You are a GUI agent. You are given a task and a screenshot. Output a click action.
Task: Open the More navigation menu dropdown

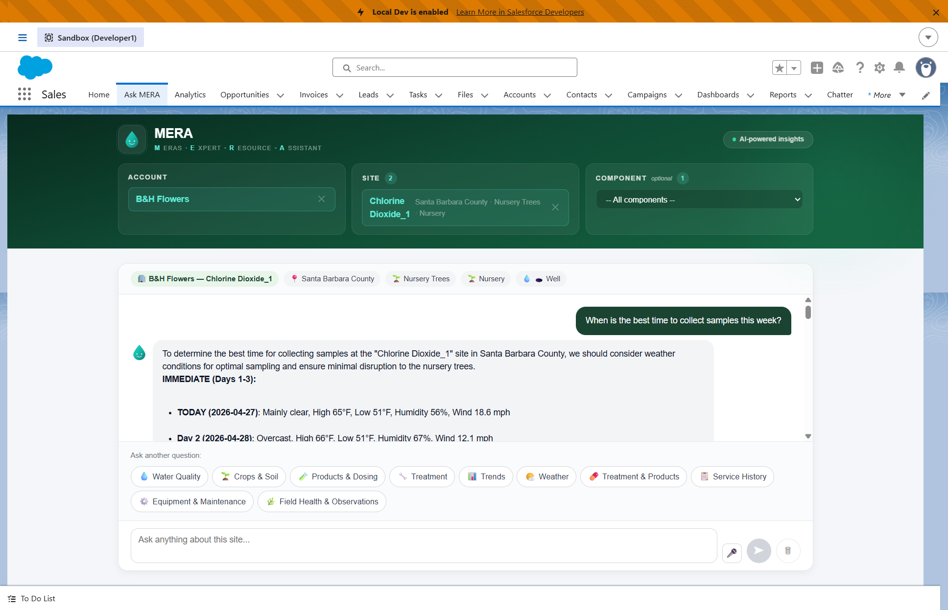(x=902, y=95)
